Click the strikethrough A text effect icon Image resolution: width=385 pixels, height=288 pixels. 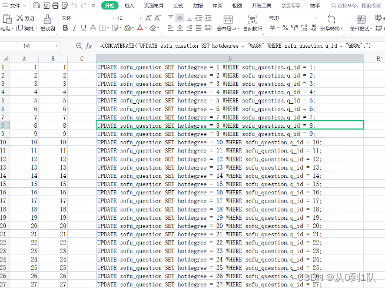coord(93,28)
